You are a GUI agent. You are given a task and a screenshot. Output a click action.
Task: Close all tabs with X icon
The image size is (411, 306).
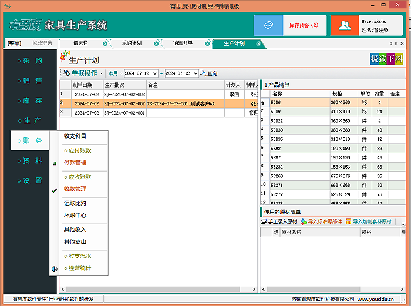coord(402,43)
